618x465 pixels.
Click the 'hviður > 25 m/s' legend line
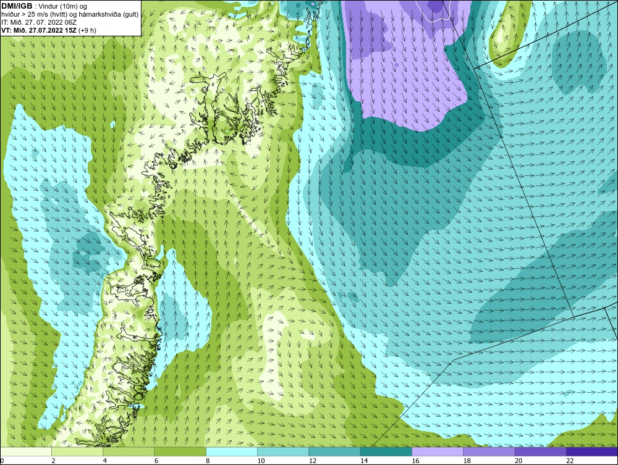coord(70,15)
